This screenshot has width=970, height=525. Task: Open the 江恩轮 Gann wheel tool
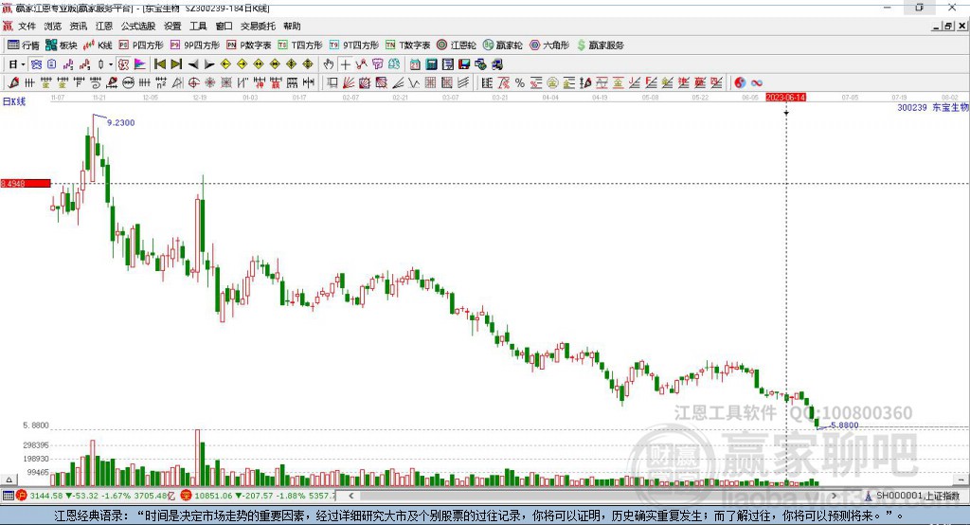click(x=457, y=45)
